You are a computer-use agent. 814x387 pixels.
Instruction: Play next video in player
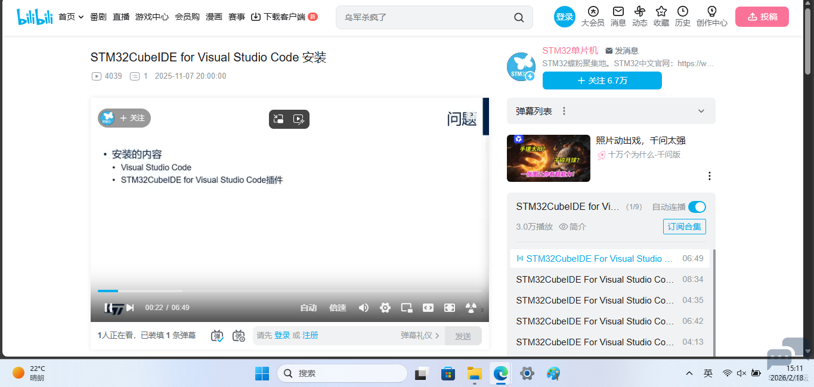click(x=130, y=308)
